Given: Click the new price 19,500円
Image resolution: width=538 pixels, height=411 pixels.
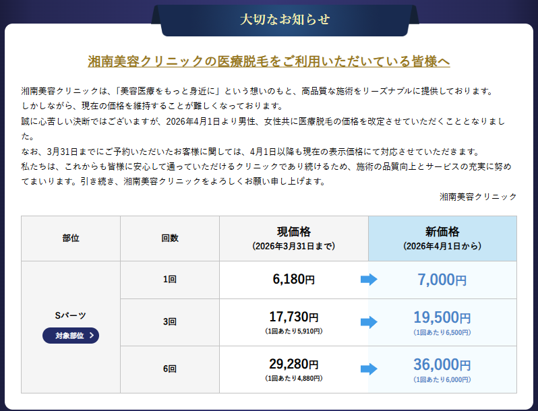Looking at the screenshot, I should coord(442,318).
